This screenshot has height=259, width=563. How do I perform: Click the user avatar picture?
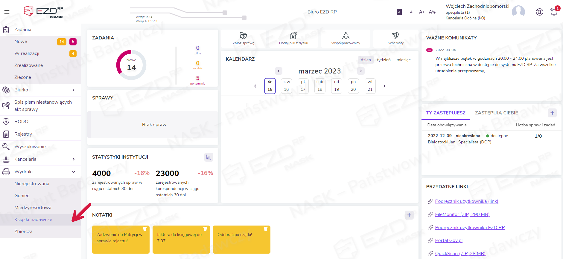click(x=518, y=12)
